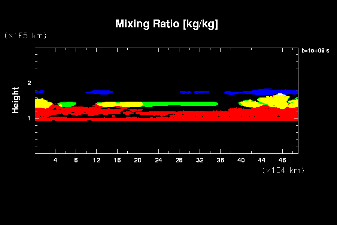Click the 'Height' axis label
The image size is (337, 225).
click(x=15, y=100)
